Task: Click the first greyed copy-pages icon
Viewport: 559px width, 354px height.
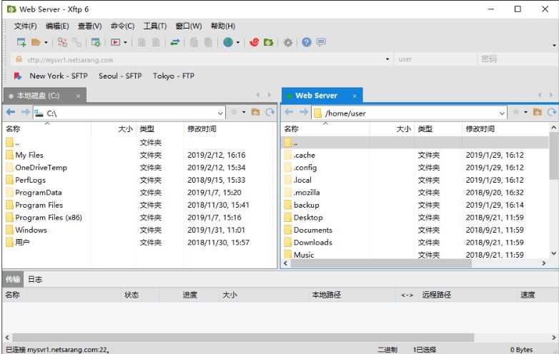Action: pyautogui.click(x=194, y=42)
